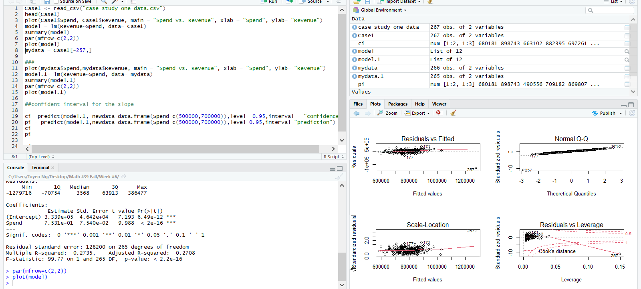Expand the case_study_one_data object details

pyautogui.click(x=355, y=27)
